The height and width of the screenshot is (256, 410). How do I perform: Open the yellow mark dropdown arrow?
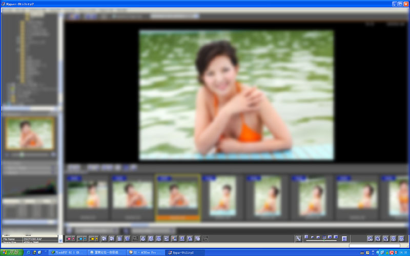point(96,239)
